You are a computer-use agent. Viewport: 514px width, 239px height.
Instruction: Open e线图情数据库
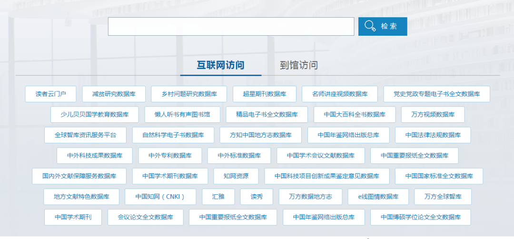378,197
